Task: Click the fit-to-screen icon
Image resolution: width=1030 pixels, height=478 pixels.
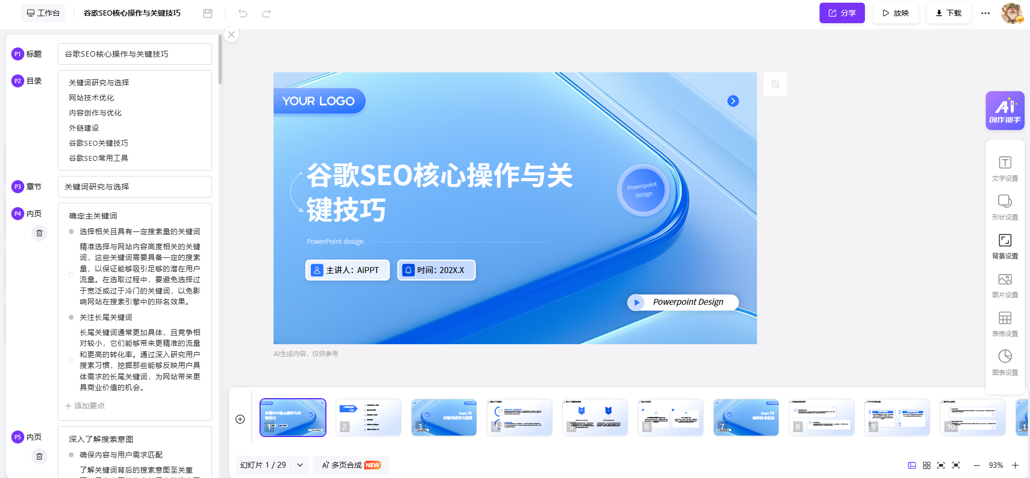Action: [x=941, y=465]
